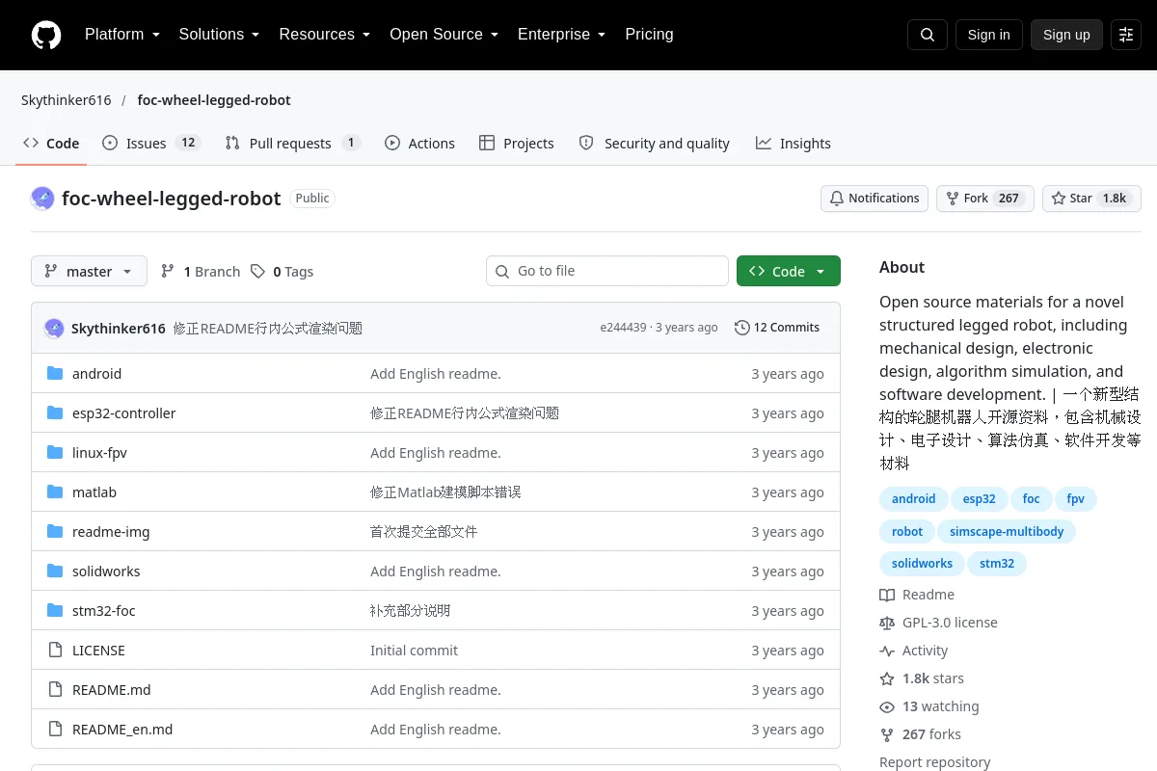Click the esp32-controller folder icon
The height and width of the screenshot is (771, 1157).
click(55, 413)
